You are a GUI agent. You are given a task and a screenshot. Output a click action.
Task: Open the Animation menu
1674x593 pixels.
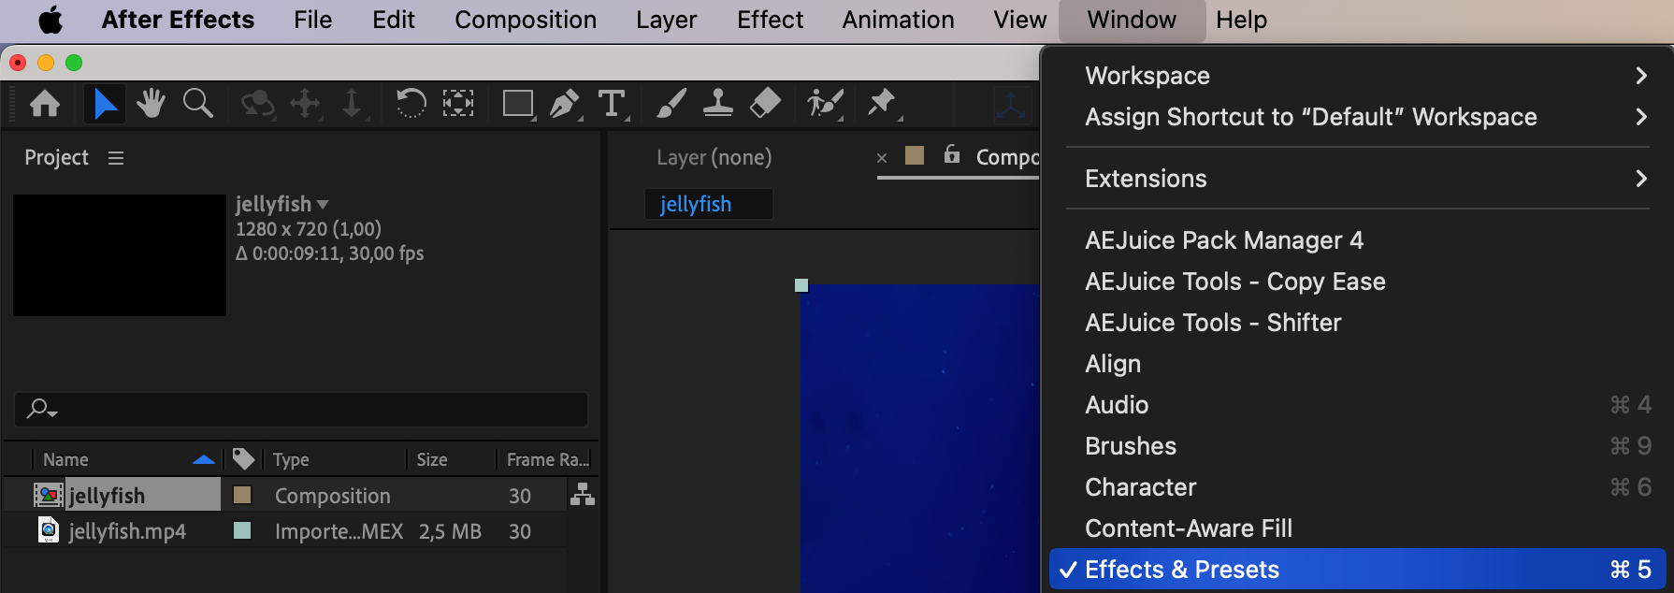898,20
